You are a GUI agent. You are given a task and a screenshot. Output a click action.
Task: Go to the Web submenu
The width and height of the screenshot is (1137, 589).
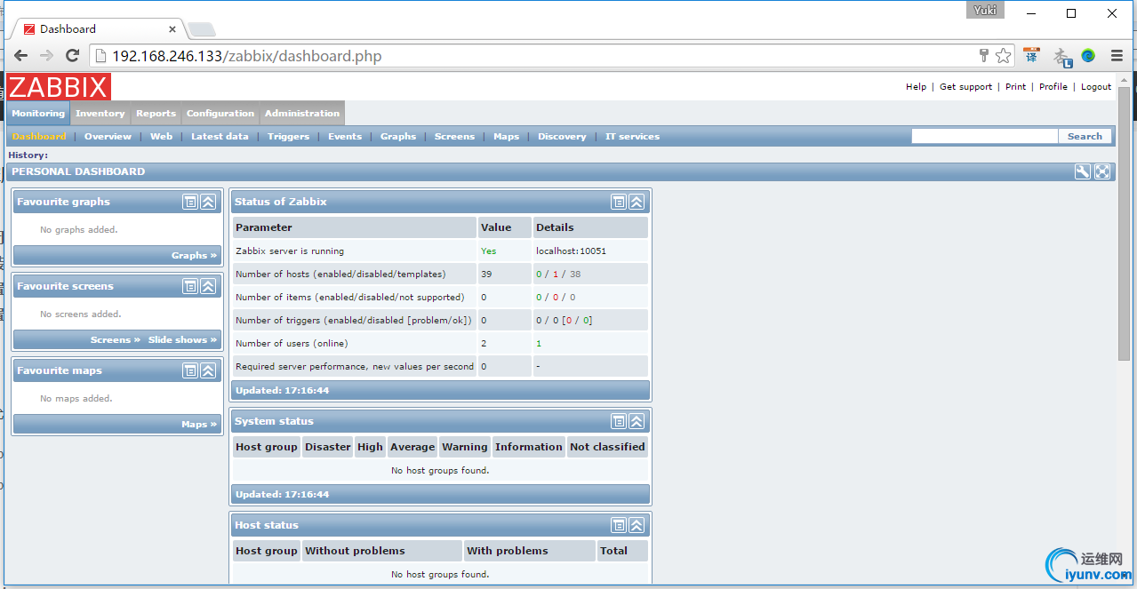pyautogui.click(x=162, y=136)
